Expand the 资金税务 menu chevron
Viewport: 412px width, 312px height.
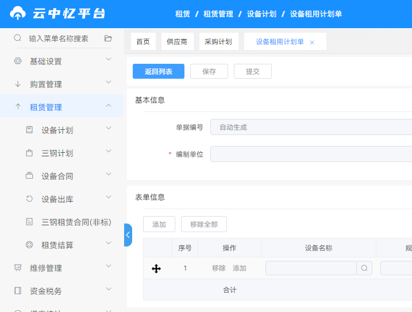[109, 289]
